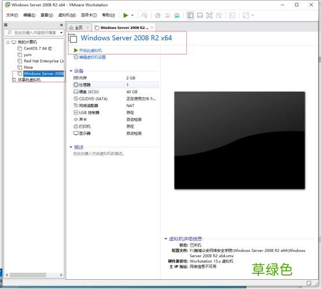Click the Send Ctrl+Alt+Del toolbar icon
Screen dimensions: 321x289
click(x=145, y=15)
